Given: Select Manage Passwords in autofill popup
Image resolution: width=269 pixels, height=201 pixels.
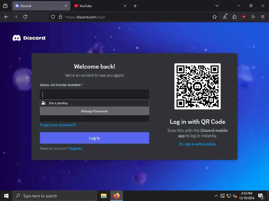Looking at the screenshot, I should [x=95, y=111].
